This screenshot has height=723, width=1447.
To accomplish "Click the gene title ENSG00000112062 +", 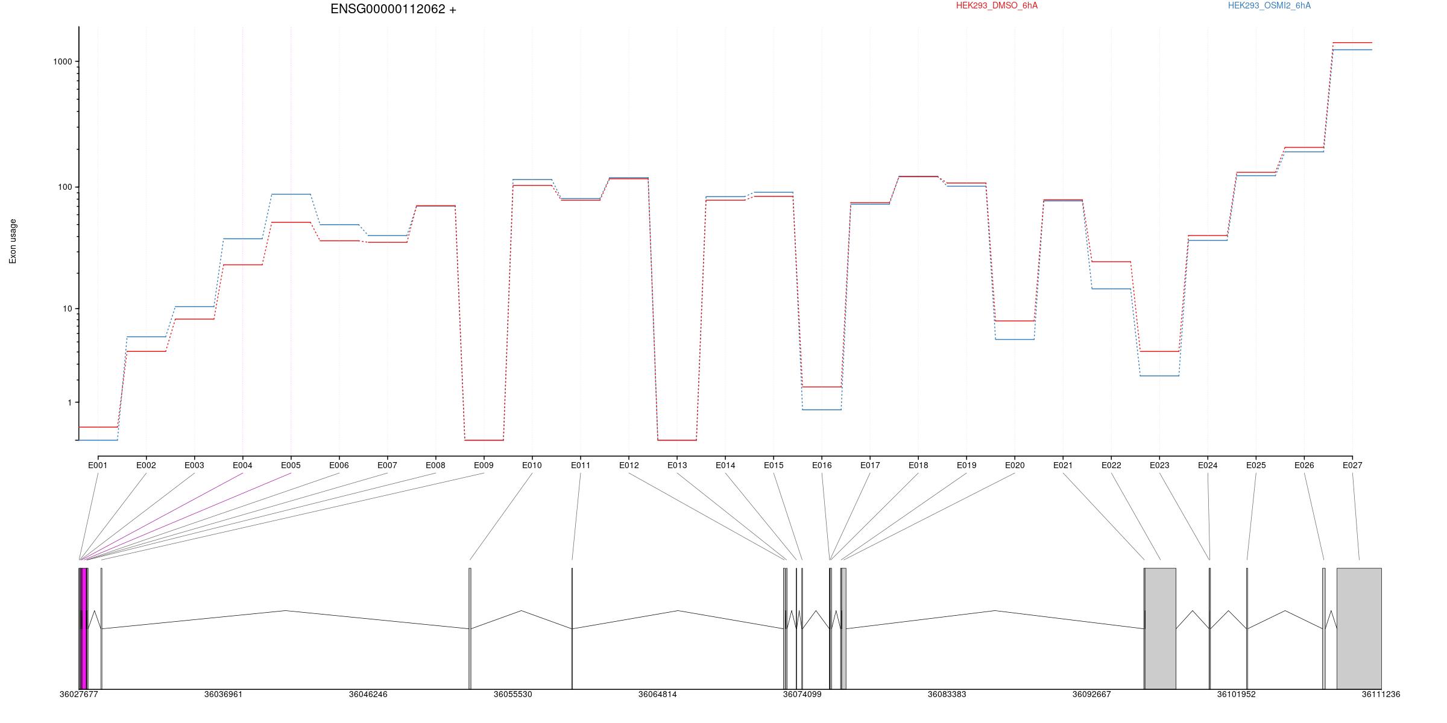I will coord(393,9).
